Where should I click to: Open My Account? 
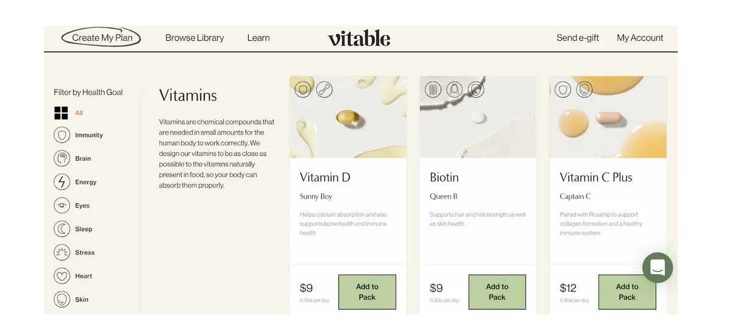(x=640, y=38)
